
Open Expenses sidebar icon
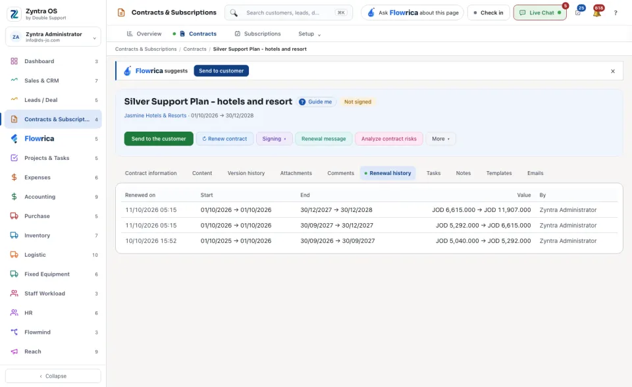pyautogui.click(x=14, y=178)
